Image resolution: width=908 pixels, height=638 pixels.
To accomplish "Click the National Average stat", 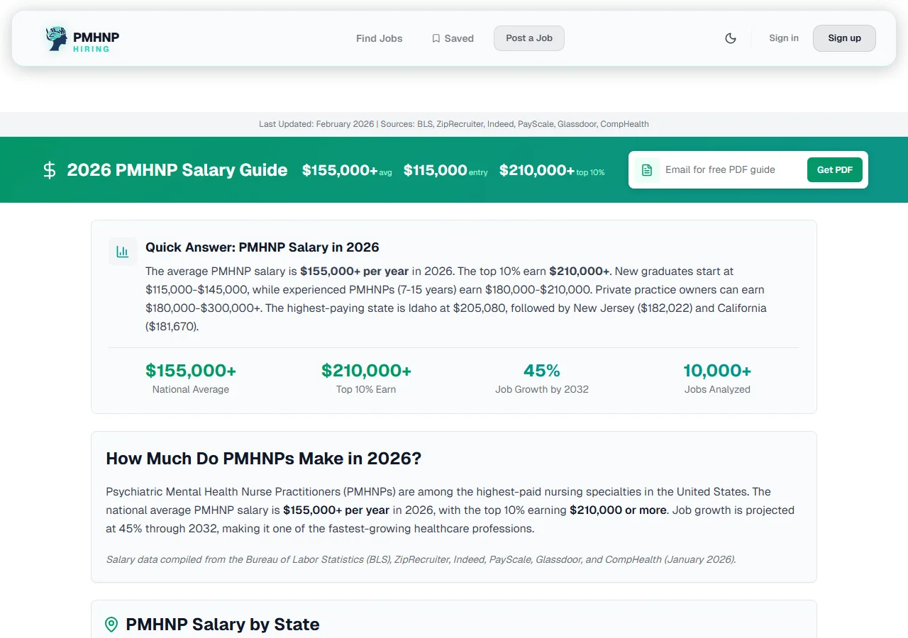I will [191, 379].
